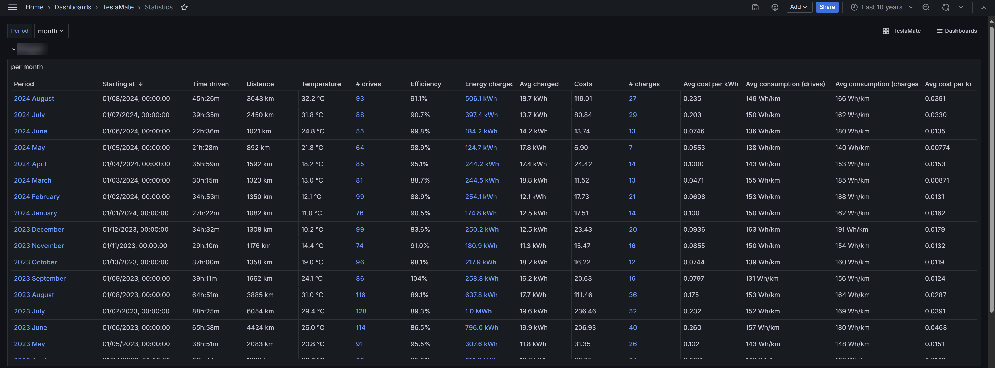Sort by Distance column header
This screenshot has width=995, height=368.
(x=260, y=84)
